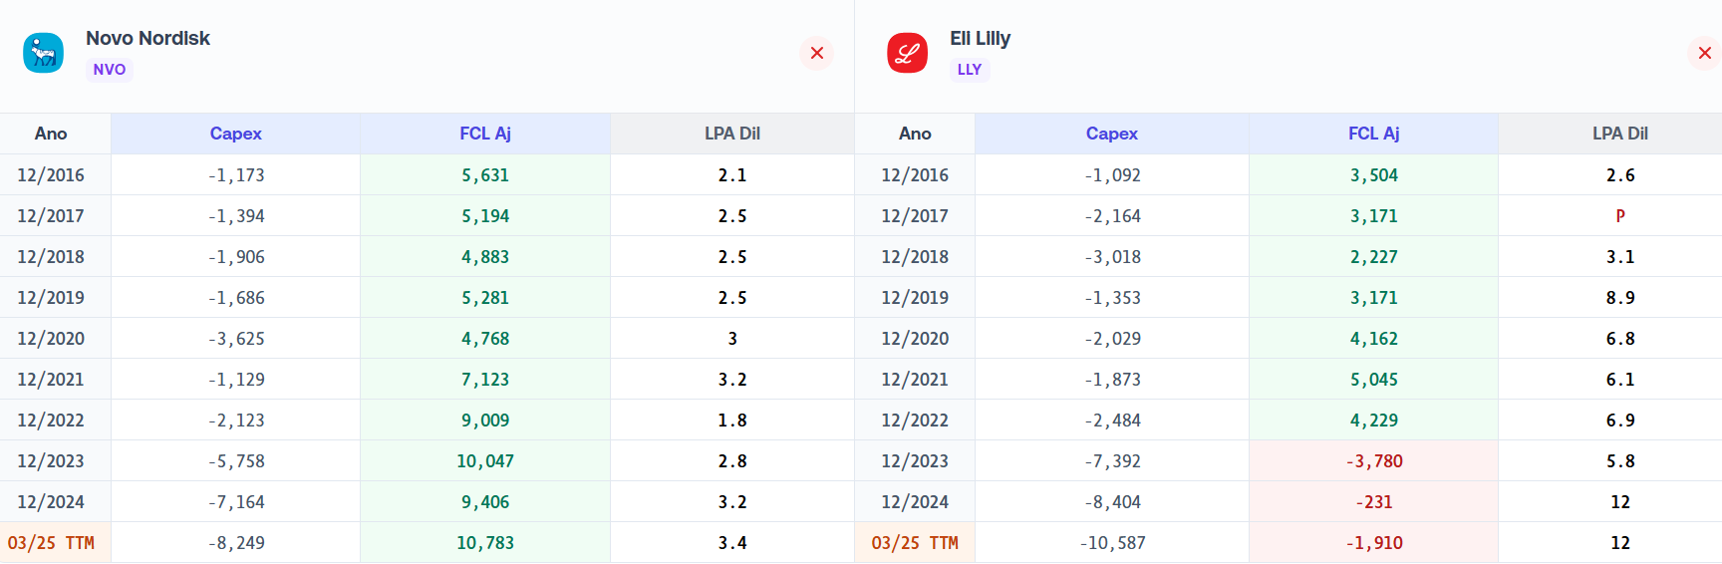
Task: Select Novo Nordisk FCL Aj value 7,123
Action: [485, 380]
